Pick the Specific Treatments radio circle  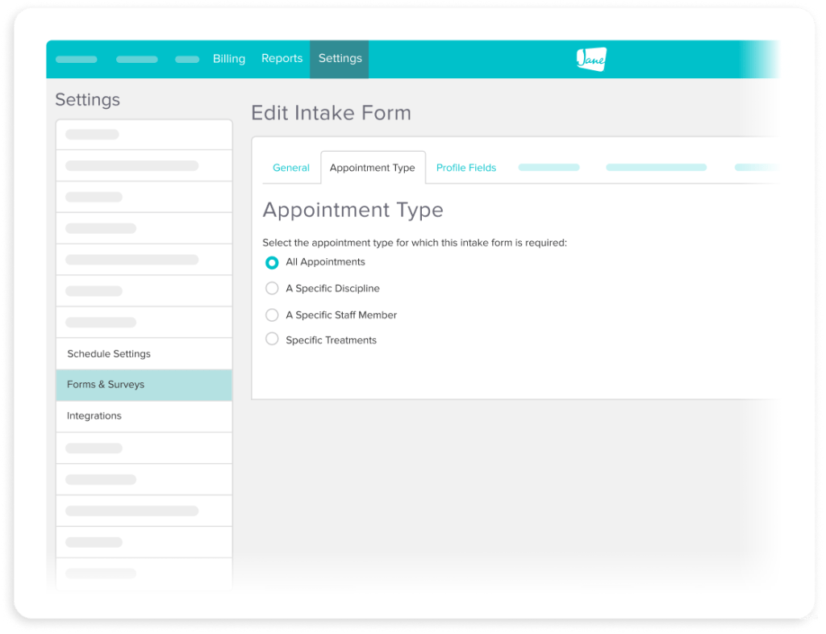272,340
